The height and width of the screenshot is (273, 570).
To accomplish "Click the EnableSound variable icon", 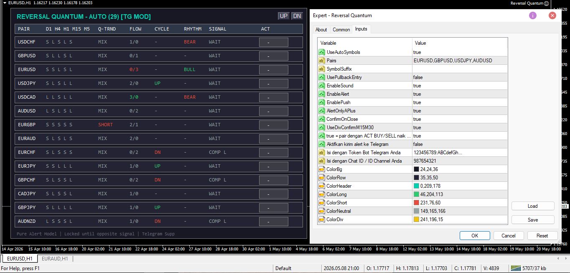I will [x=322, y=86].
